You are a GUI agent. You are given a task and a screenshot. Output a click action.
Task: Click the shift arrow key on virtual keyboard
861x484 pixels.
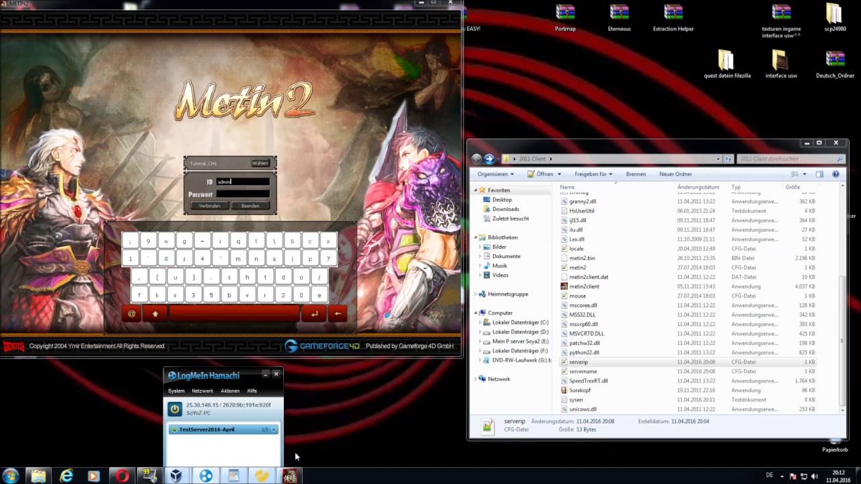click(155, 313)
